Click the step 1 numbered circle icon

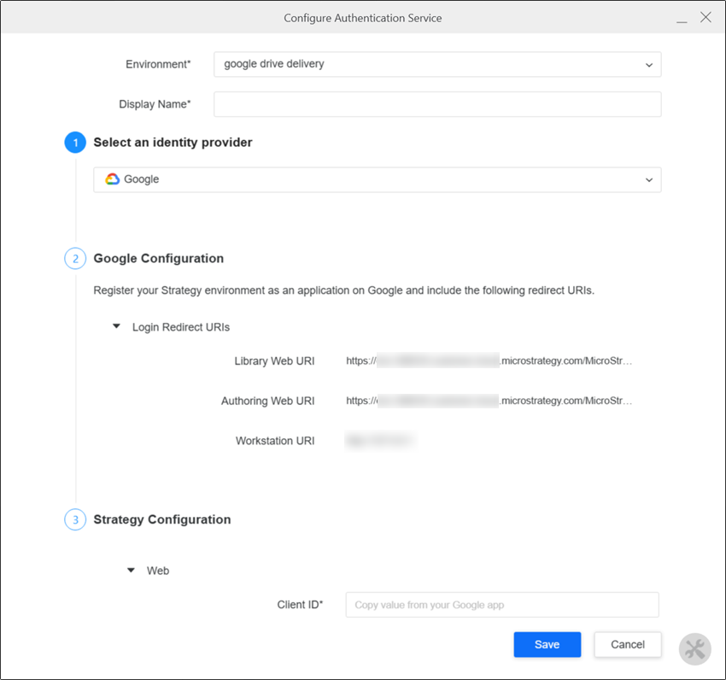click(75, 143)
